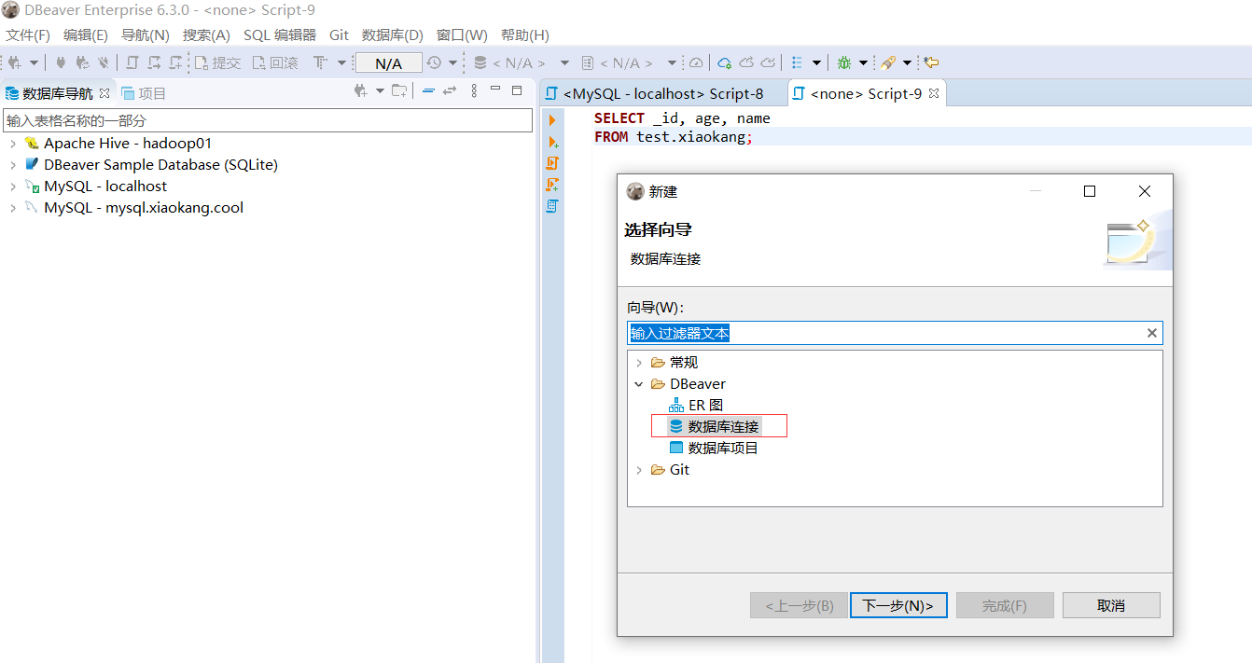Open the 导航(N) menu

click(146, 35)
